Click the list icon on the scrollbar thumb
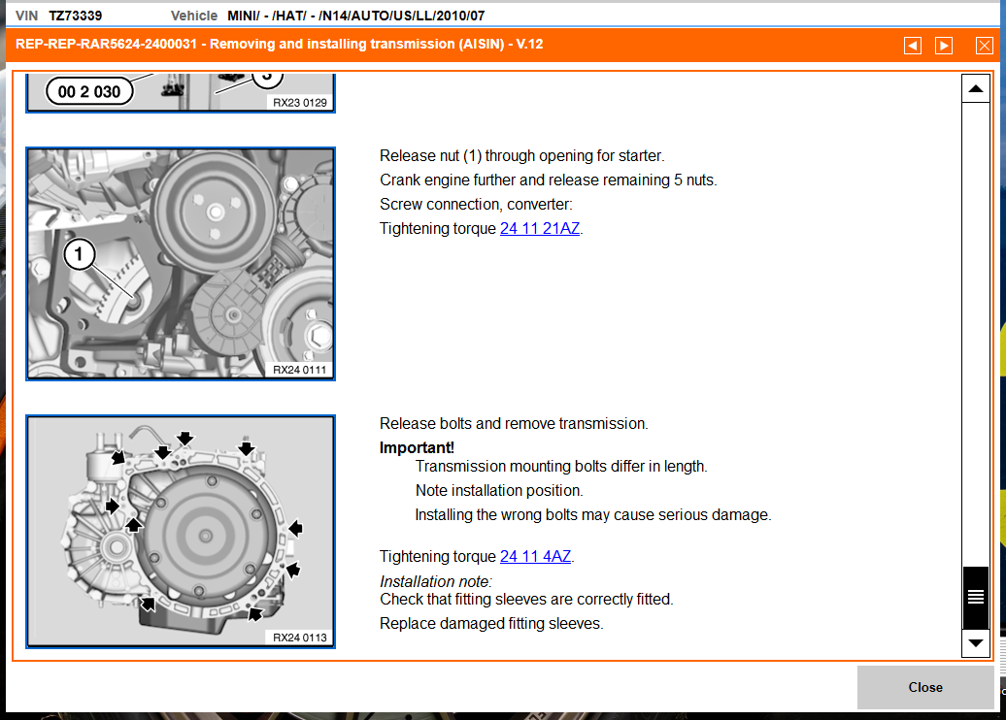Viewport: 1006px width, 720px height. tap(975, 596)
